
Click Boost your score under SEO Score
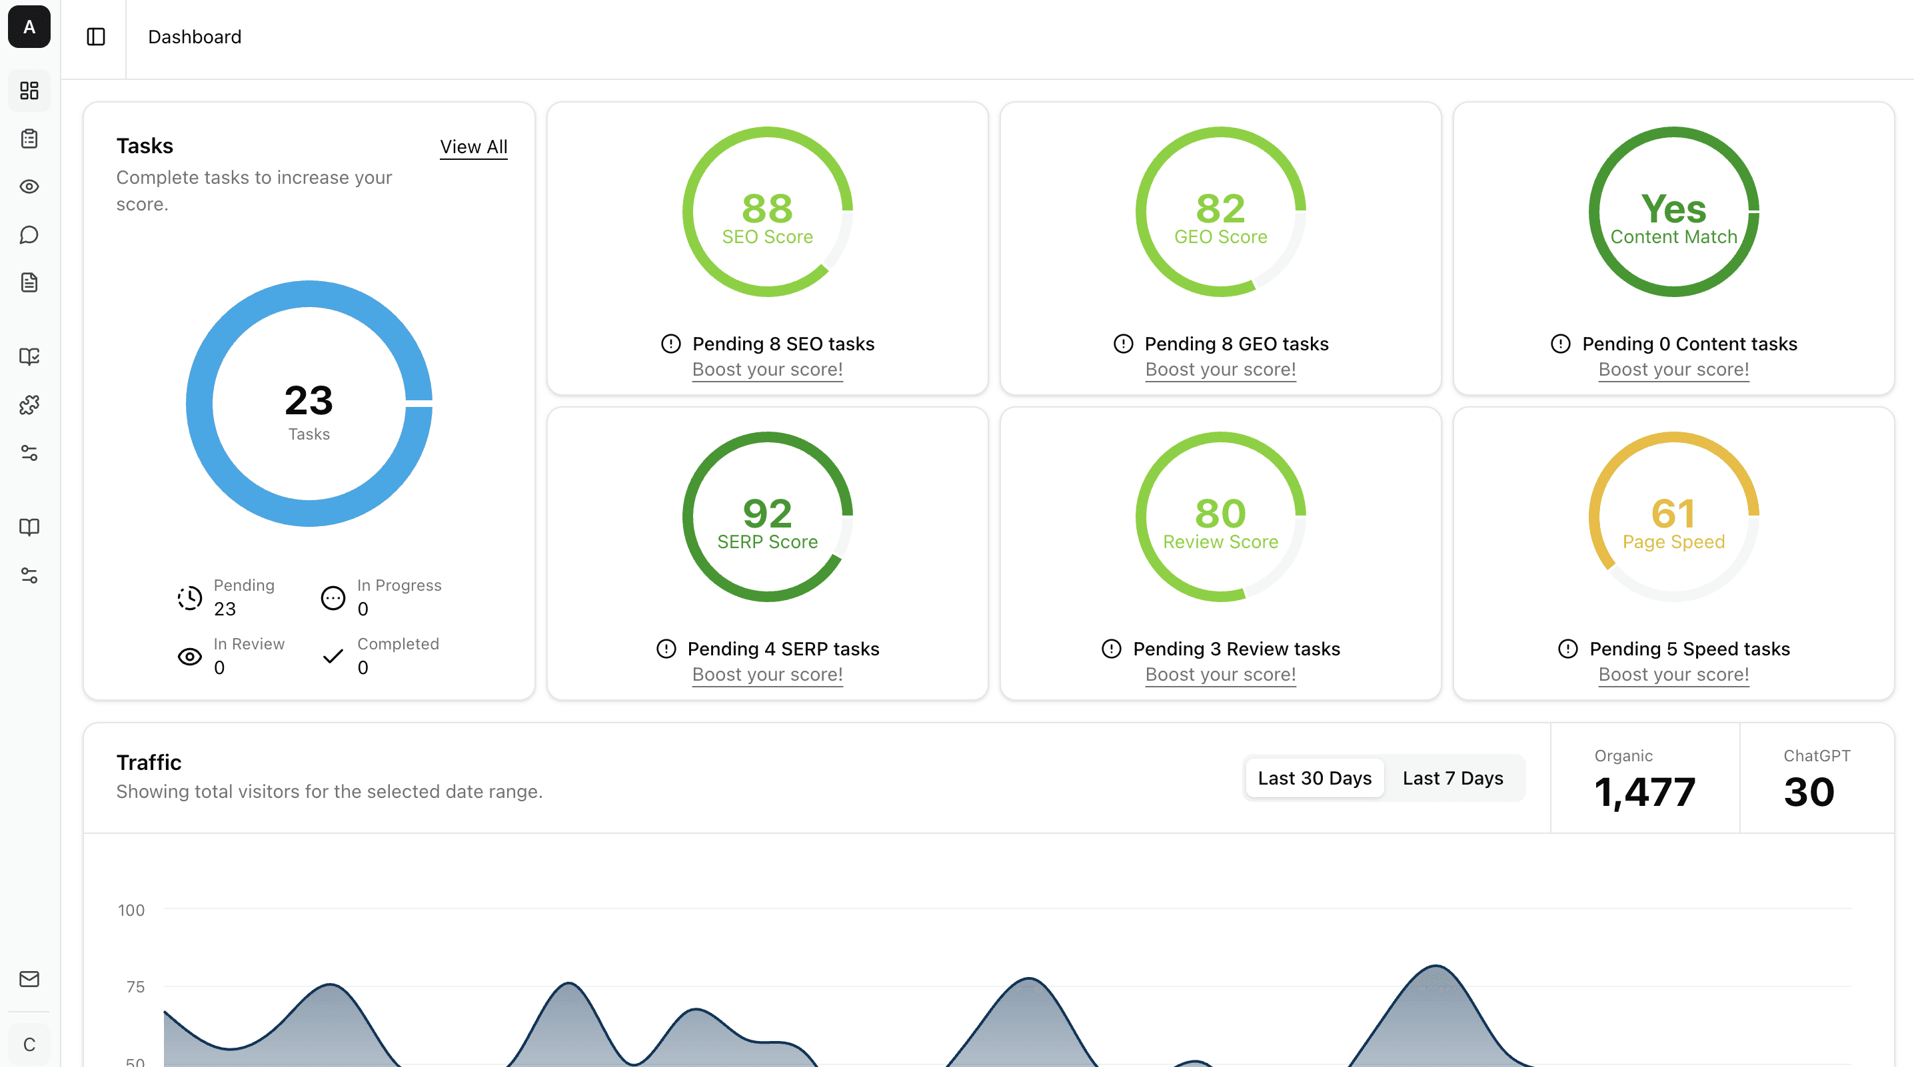[x=767, y=369]
